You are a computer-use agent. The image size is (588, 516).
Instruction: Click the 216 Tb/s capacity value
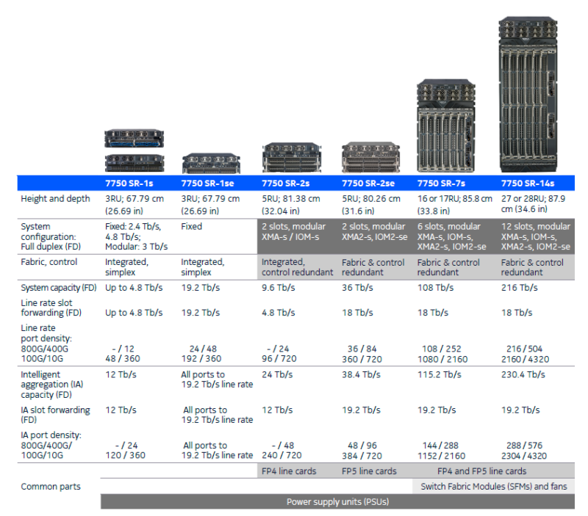click(x=520, y=287)
